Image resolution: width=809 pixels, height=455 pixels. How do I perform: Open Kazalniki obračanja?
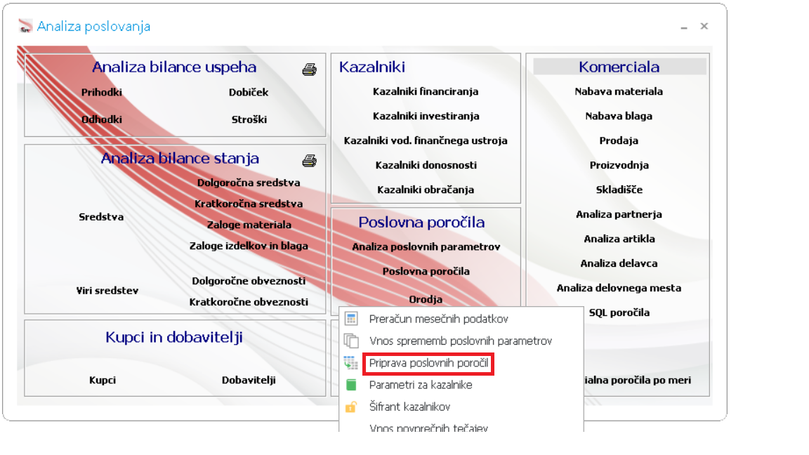tap(426, 190)
